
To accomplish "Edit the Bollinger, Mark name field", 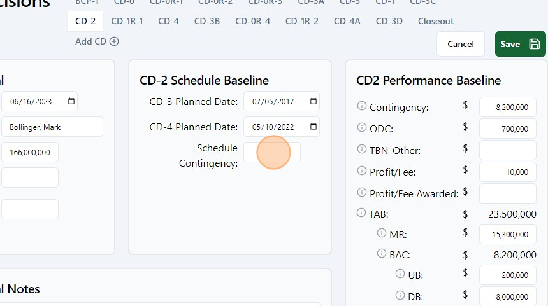I will click(x=52, y=127).
